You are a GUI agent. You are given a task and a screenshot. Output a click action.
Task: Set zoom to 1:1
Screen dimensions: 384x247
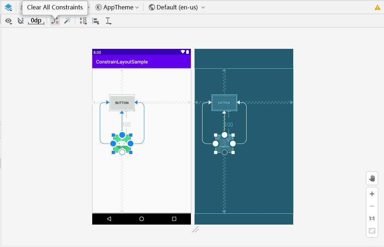tap(372, 218)
